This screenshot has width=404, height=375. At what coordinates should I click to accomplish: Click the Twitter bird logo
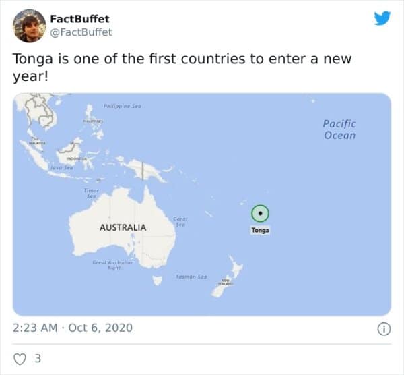[x=383, y=20]
